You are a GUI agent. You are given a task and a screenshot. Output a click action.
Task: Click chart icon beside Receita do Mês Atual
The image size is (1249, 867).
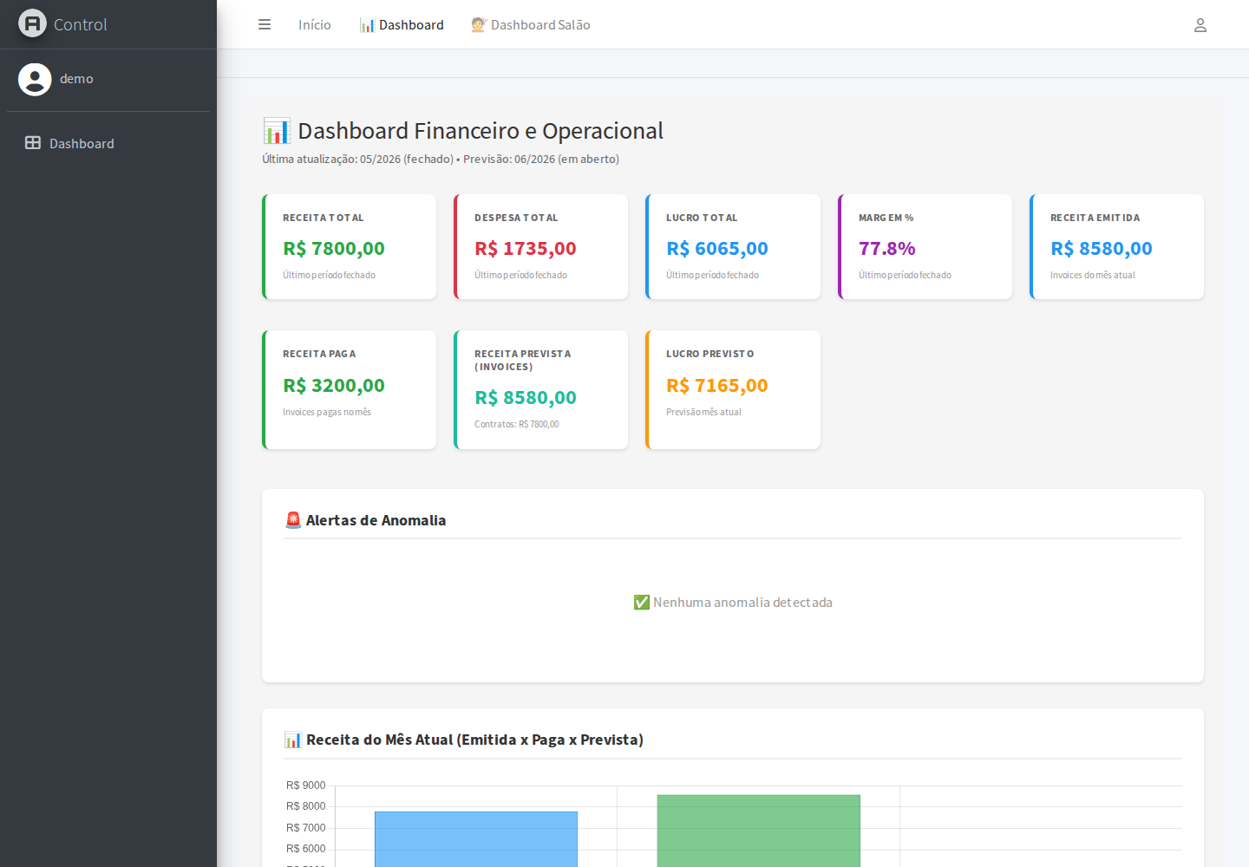(293, 740)
